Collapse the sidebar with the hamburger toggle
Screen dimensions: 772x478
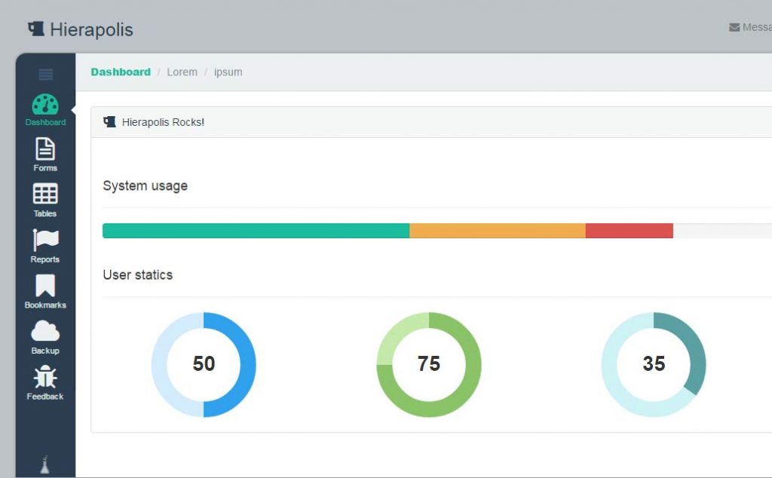click(x=44, y=73)
